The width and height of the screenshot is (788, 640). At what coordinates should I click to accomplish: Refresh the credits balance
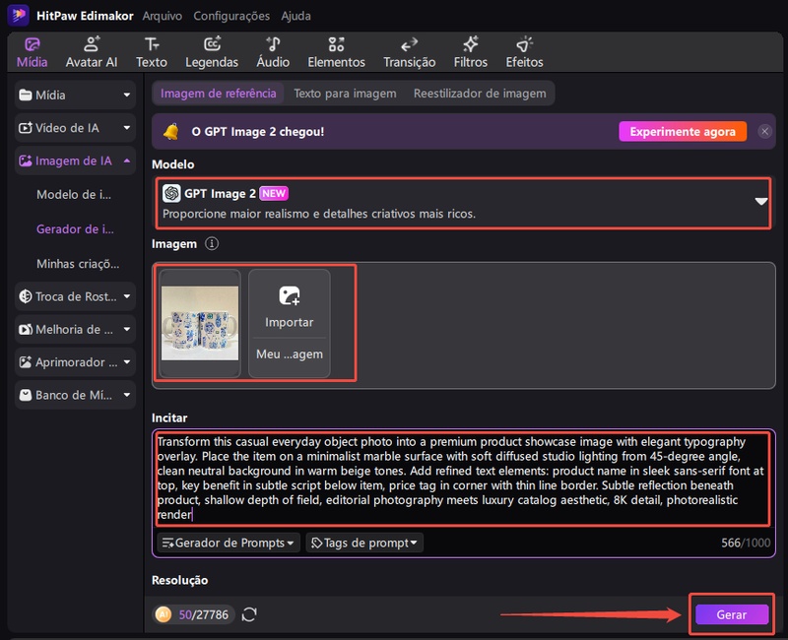coord(249,614)
